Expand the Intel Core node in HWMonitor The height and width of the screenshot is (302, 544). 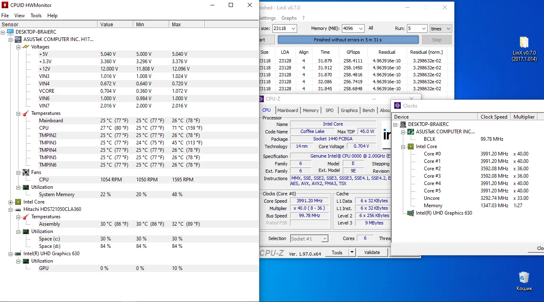(11, 202)
